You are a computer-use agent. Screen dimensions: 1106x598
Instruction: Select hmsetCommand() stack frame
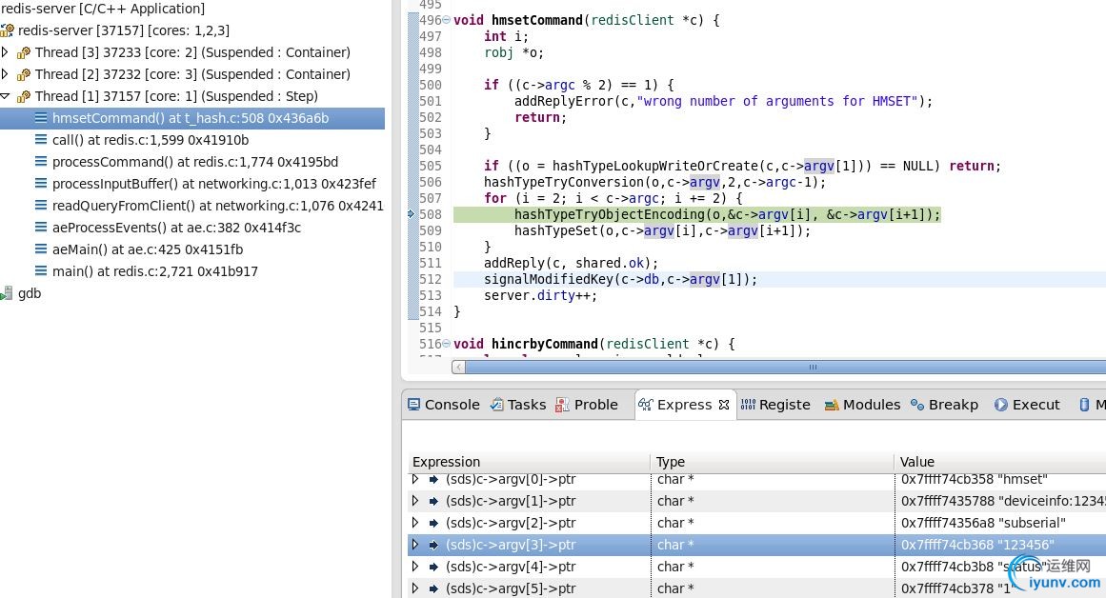coord(191,118)
